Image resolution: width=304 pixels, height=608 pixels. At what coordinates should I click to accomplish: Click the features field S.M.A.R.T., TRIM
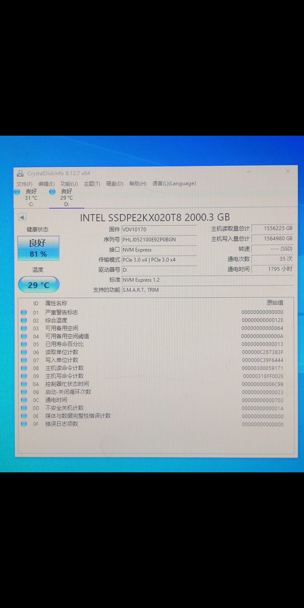pyautogui.click(x=208, y=290)
